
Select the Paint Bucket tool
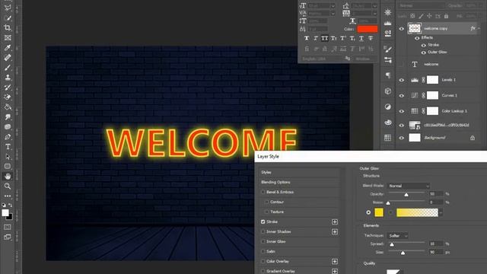[x=8, y=107]
